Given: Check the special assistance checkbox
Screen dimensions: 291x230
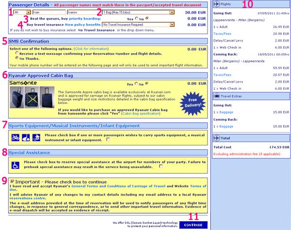Looking at the screenshot, I should tap(161, 166).
